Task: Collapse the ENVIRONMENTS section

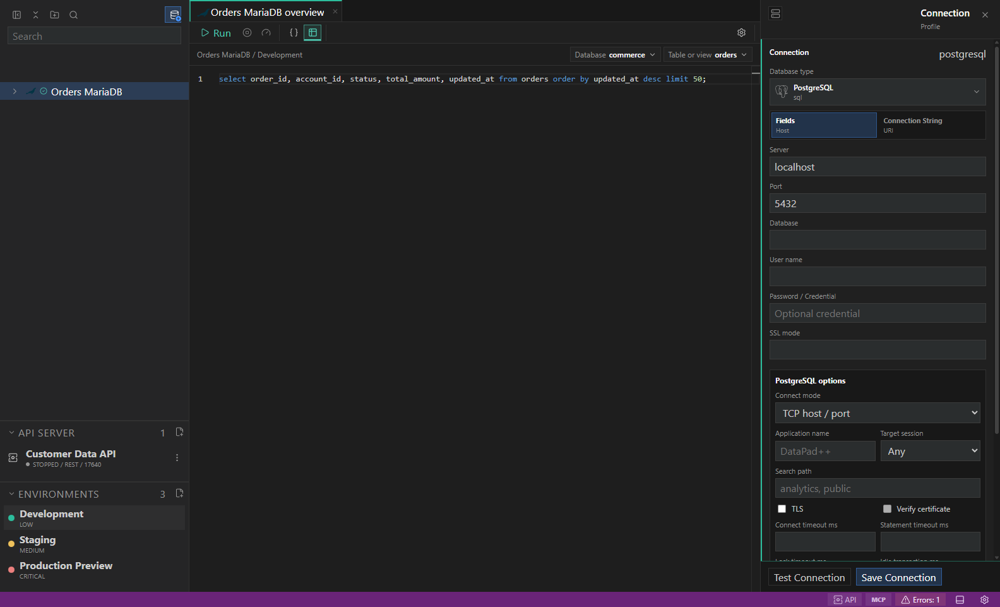Action: click(11, 494)
